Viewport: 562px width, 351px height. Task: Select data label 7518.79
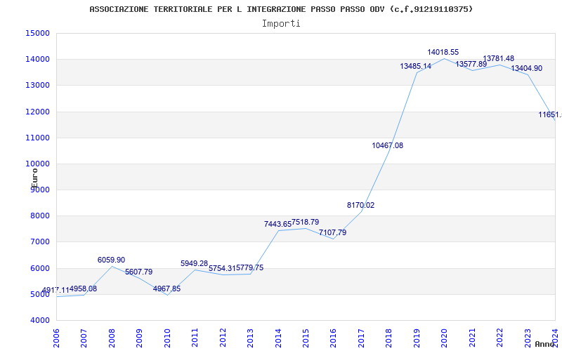click(x=306, y=222)
